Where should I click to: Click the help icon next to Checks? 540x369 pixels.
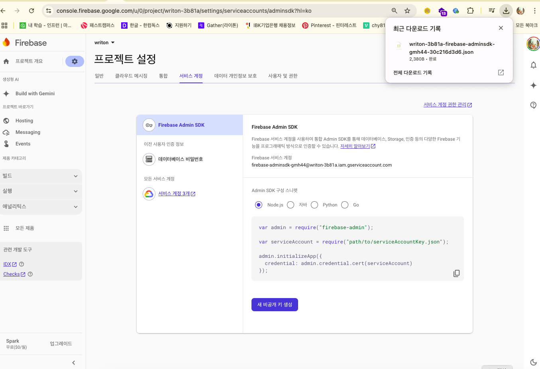[x=30, y=274]
